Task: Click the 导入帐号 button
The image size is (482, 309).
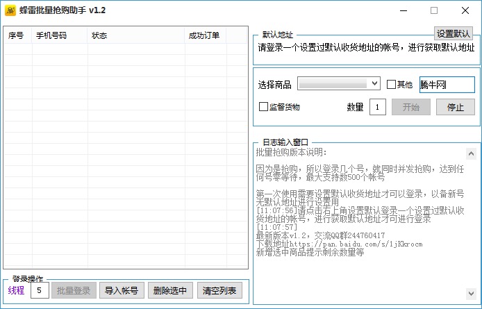Action: 122,290
